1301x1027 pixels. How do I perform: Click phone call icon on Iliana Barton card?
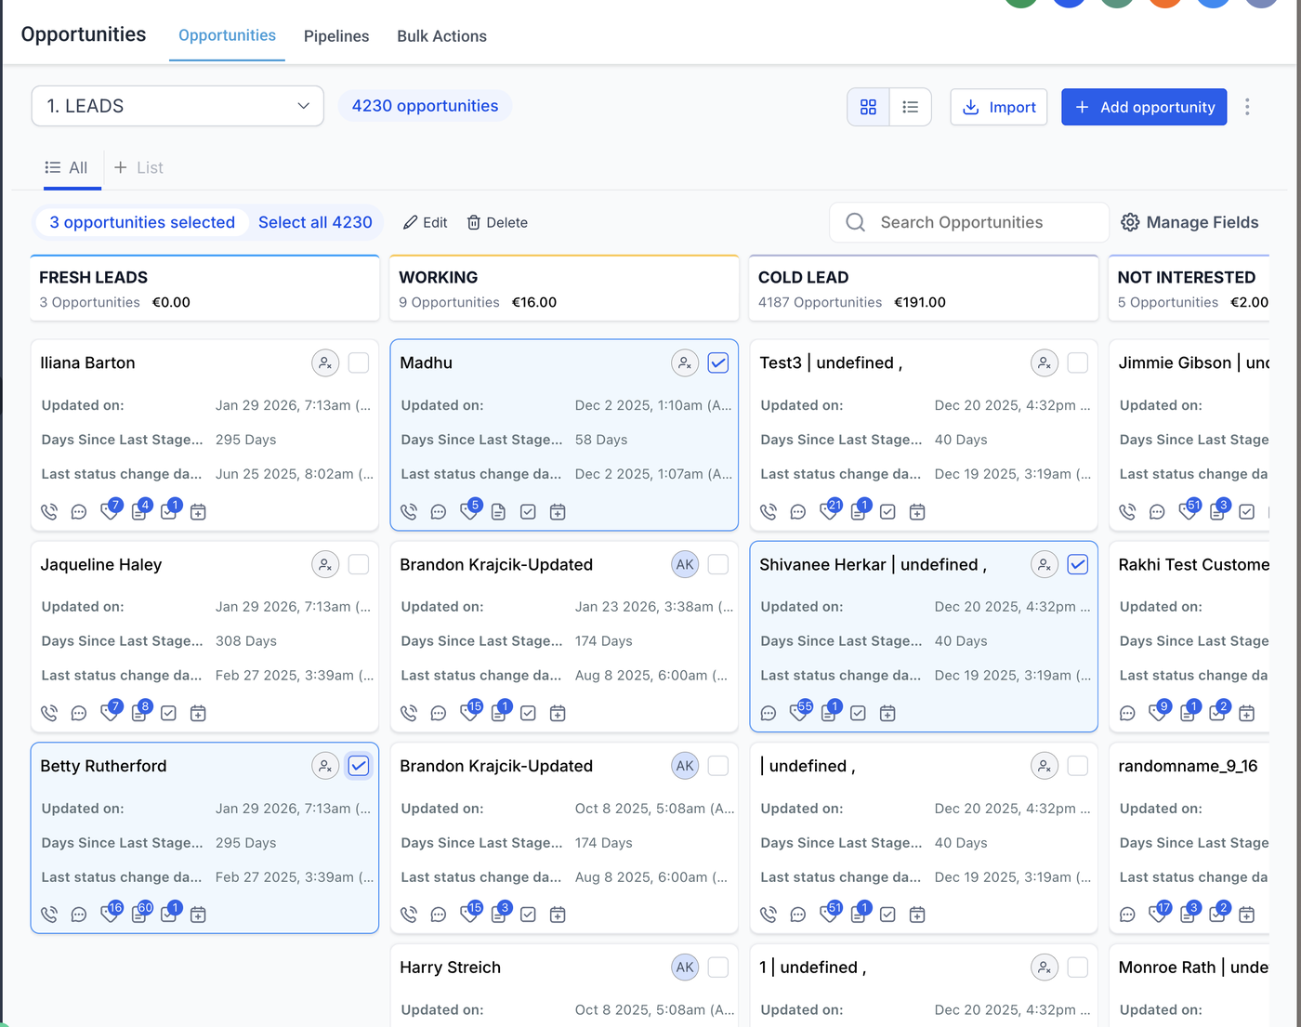coord(49,512)
